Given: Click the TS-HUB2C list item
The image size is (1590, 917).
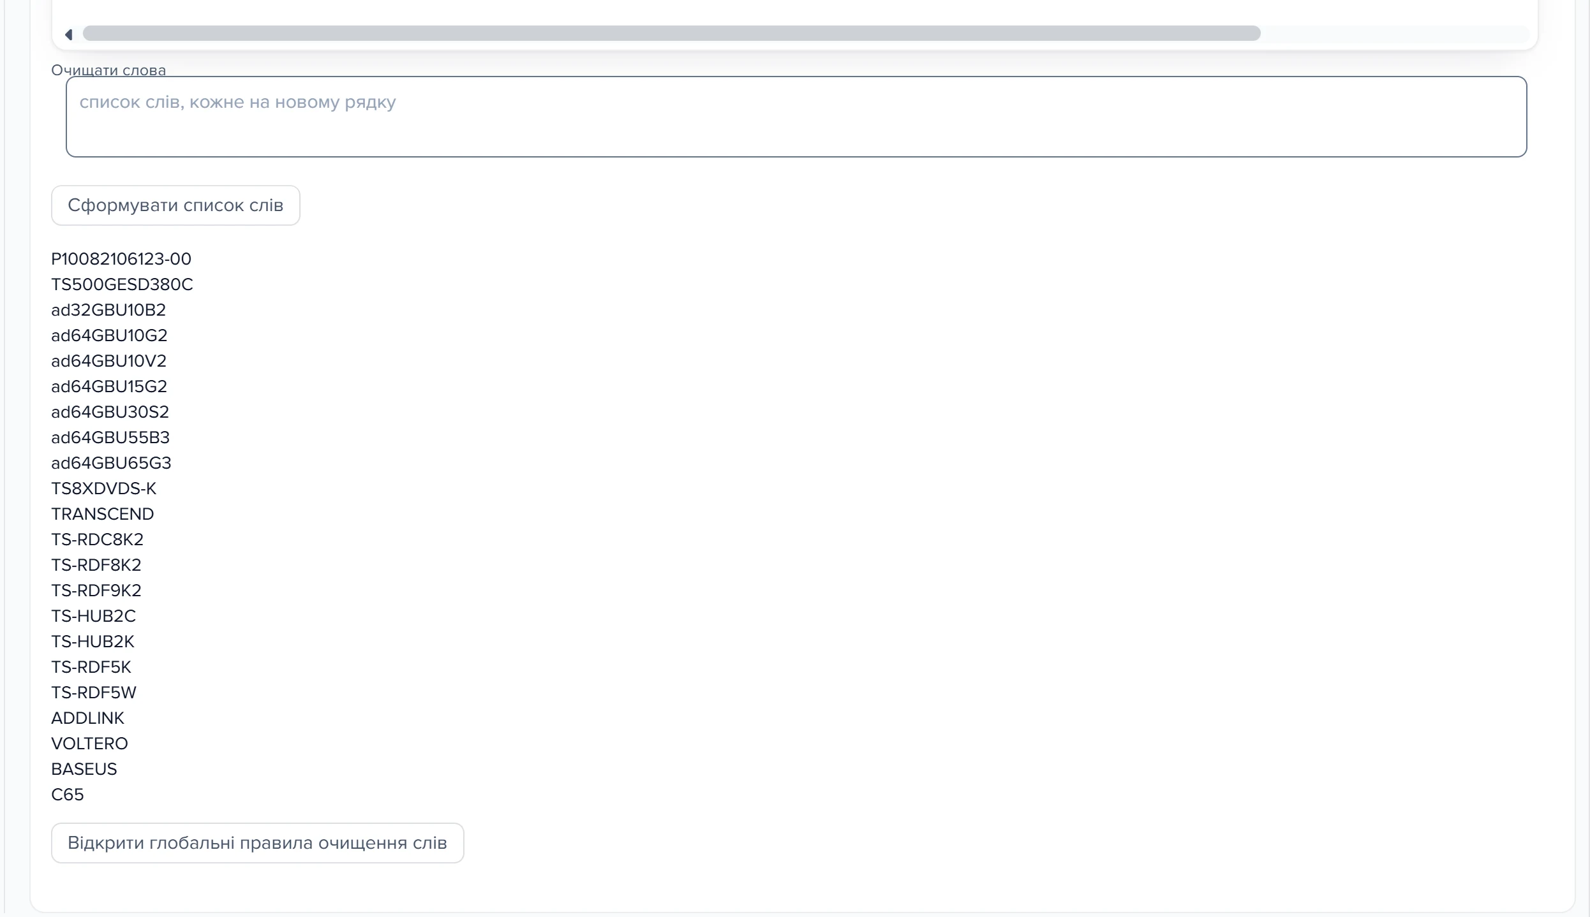Looking at the screenshot, I should click(x=93, y=616).
